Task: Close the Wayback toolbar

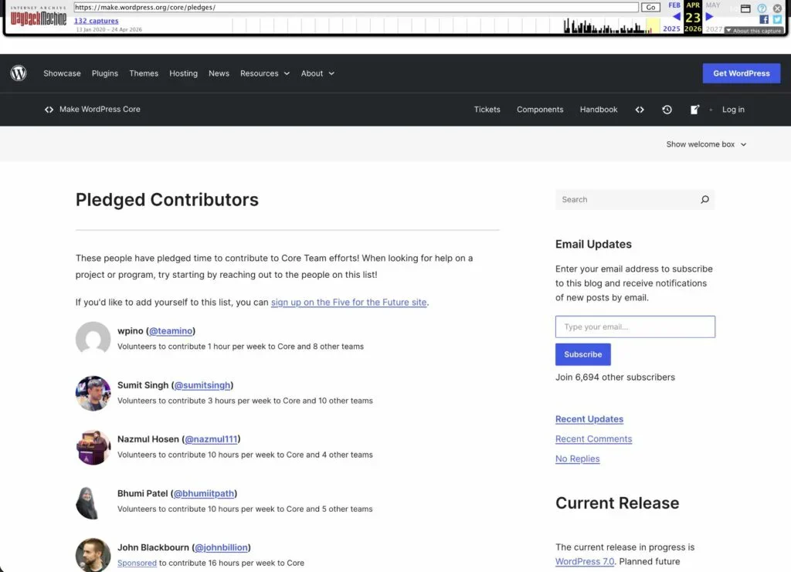Action: pos(777,8)
